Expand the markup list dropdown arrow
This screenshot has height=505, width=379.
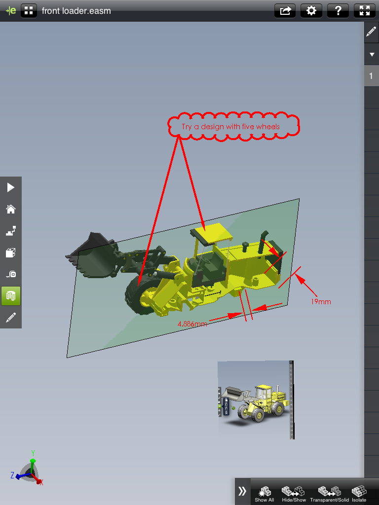pyautogui.click(x=372, y=54)
